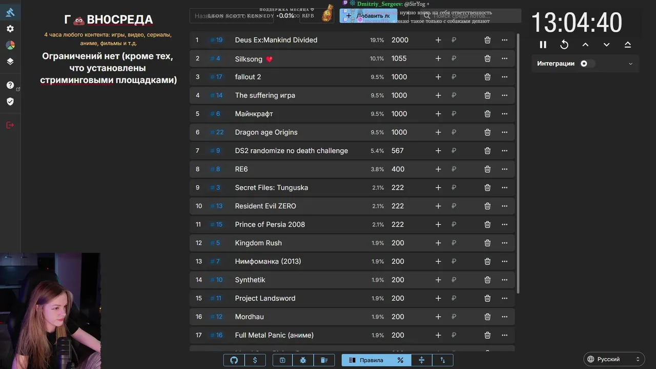Click ruble icon on Майнкрафт row
Image resolution: width=656 pixels, height=369 pixels.
tap(454, 114)
